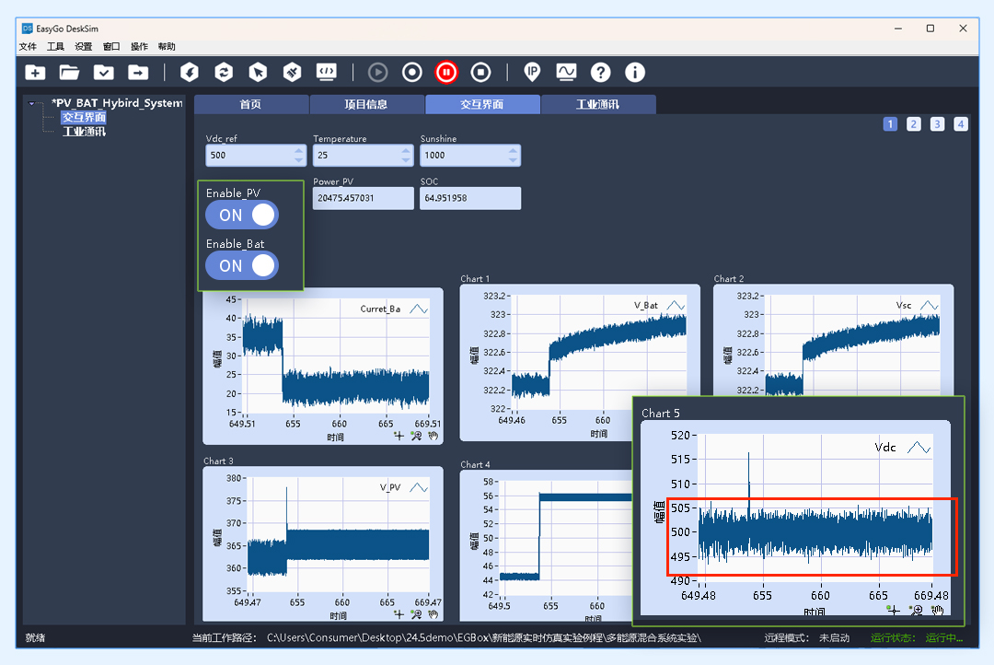Save project using the folder checkmark icon
The height and width of the screenshot is (665, 994).
click(x=103, y=73)
